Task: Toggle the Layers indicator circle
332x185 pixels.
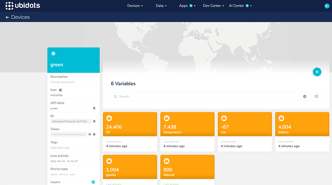Action: [x=93, y=182]
